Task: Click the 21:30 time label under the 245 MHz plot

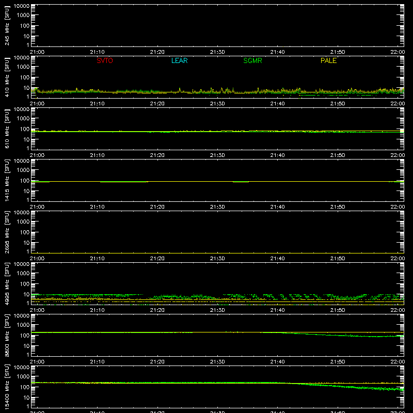Action: (x=217, y=52)
